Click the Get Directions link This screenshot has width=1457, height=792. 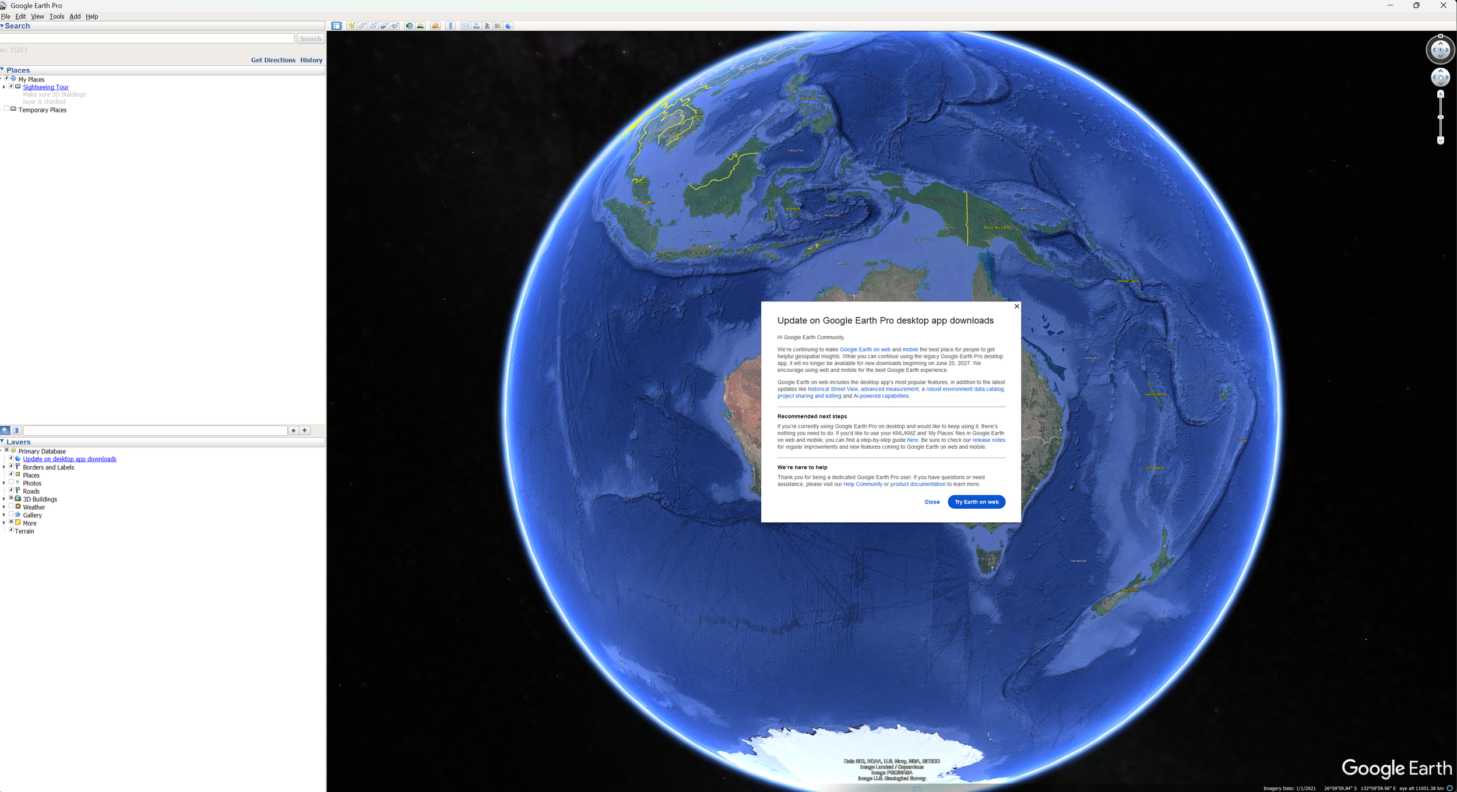coord(273,60)
